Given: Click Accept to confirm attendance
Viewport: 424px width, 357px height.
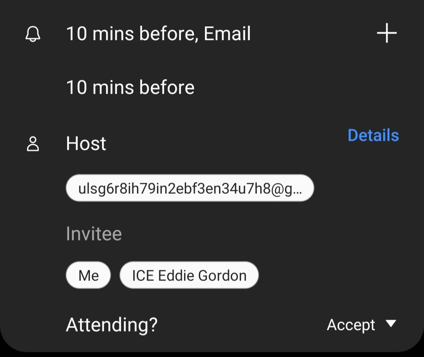Looking at the screenshot, I should pyautogui.click(x=351, y=325).
